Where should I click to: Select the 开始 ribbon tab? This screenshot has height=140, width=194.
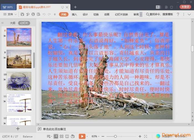click(64, 14)
